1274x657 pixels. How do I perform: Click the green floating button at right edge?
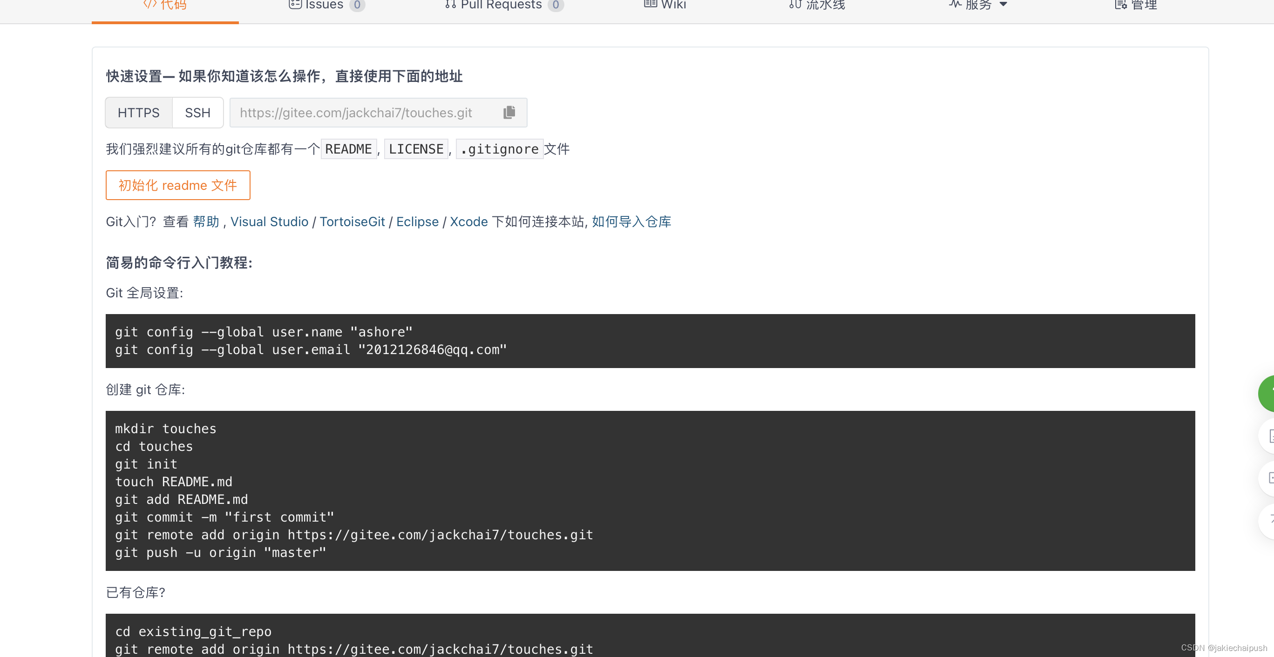[1267, 394]
